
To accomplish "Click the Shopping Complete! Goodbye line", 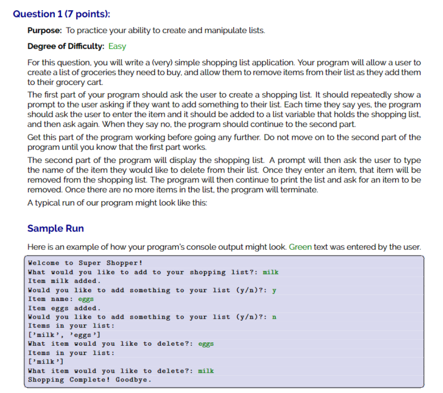I will click(90, 379).
